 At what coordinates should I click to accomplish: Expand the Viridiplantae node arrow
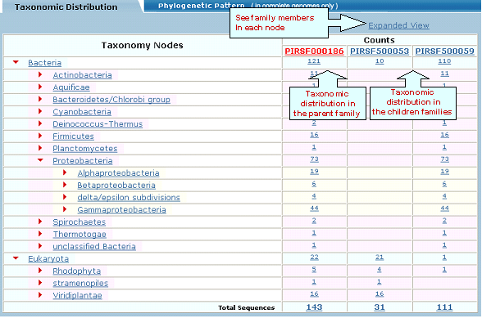[40, 295]
